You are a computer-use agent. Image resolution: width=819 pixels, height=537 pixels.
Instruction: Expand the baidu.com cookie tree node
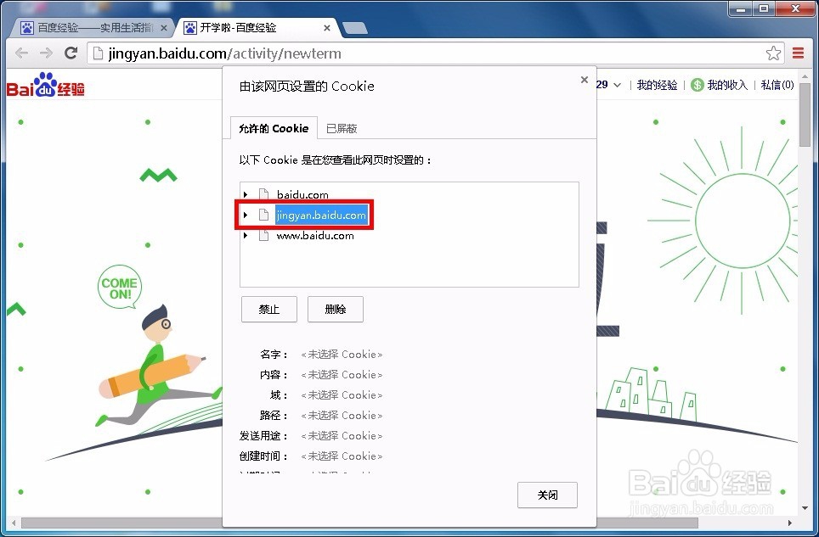click(x=246, y=194)
